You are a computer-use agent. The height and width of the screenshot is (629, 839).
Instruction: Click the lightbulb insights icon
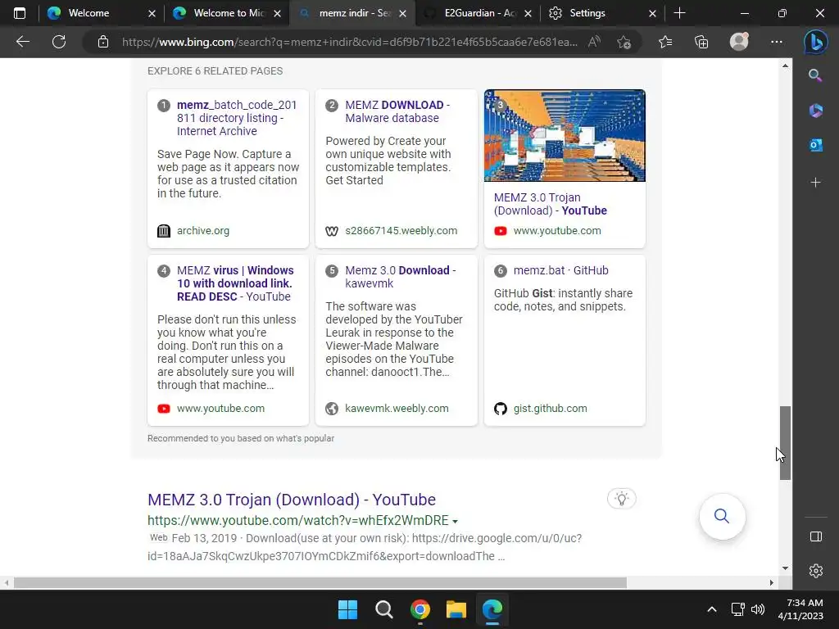(x=621, y=499)
